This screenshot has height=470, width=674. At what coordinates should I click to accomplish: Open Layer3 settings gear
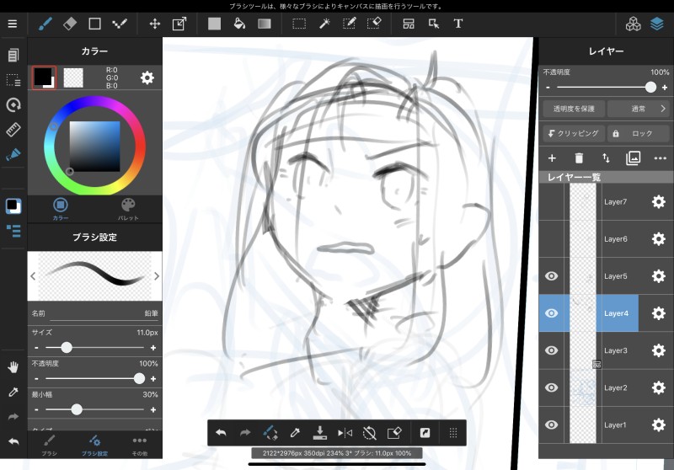pyautogui.click(x=658, y=350)
